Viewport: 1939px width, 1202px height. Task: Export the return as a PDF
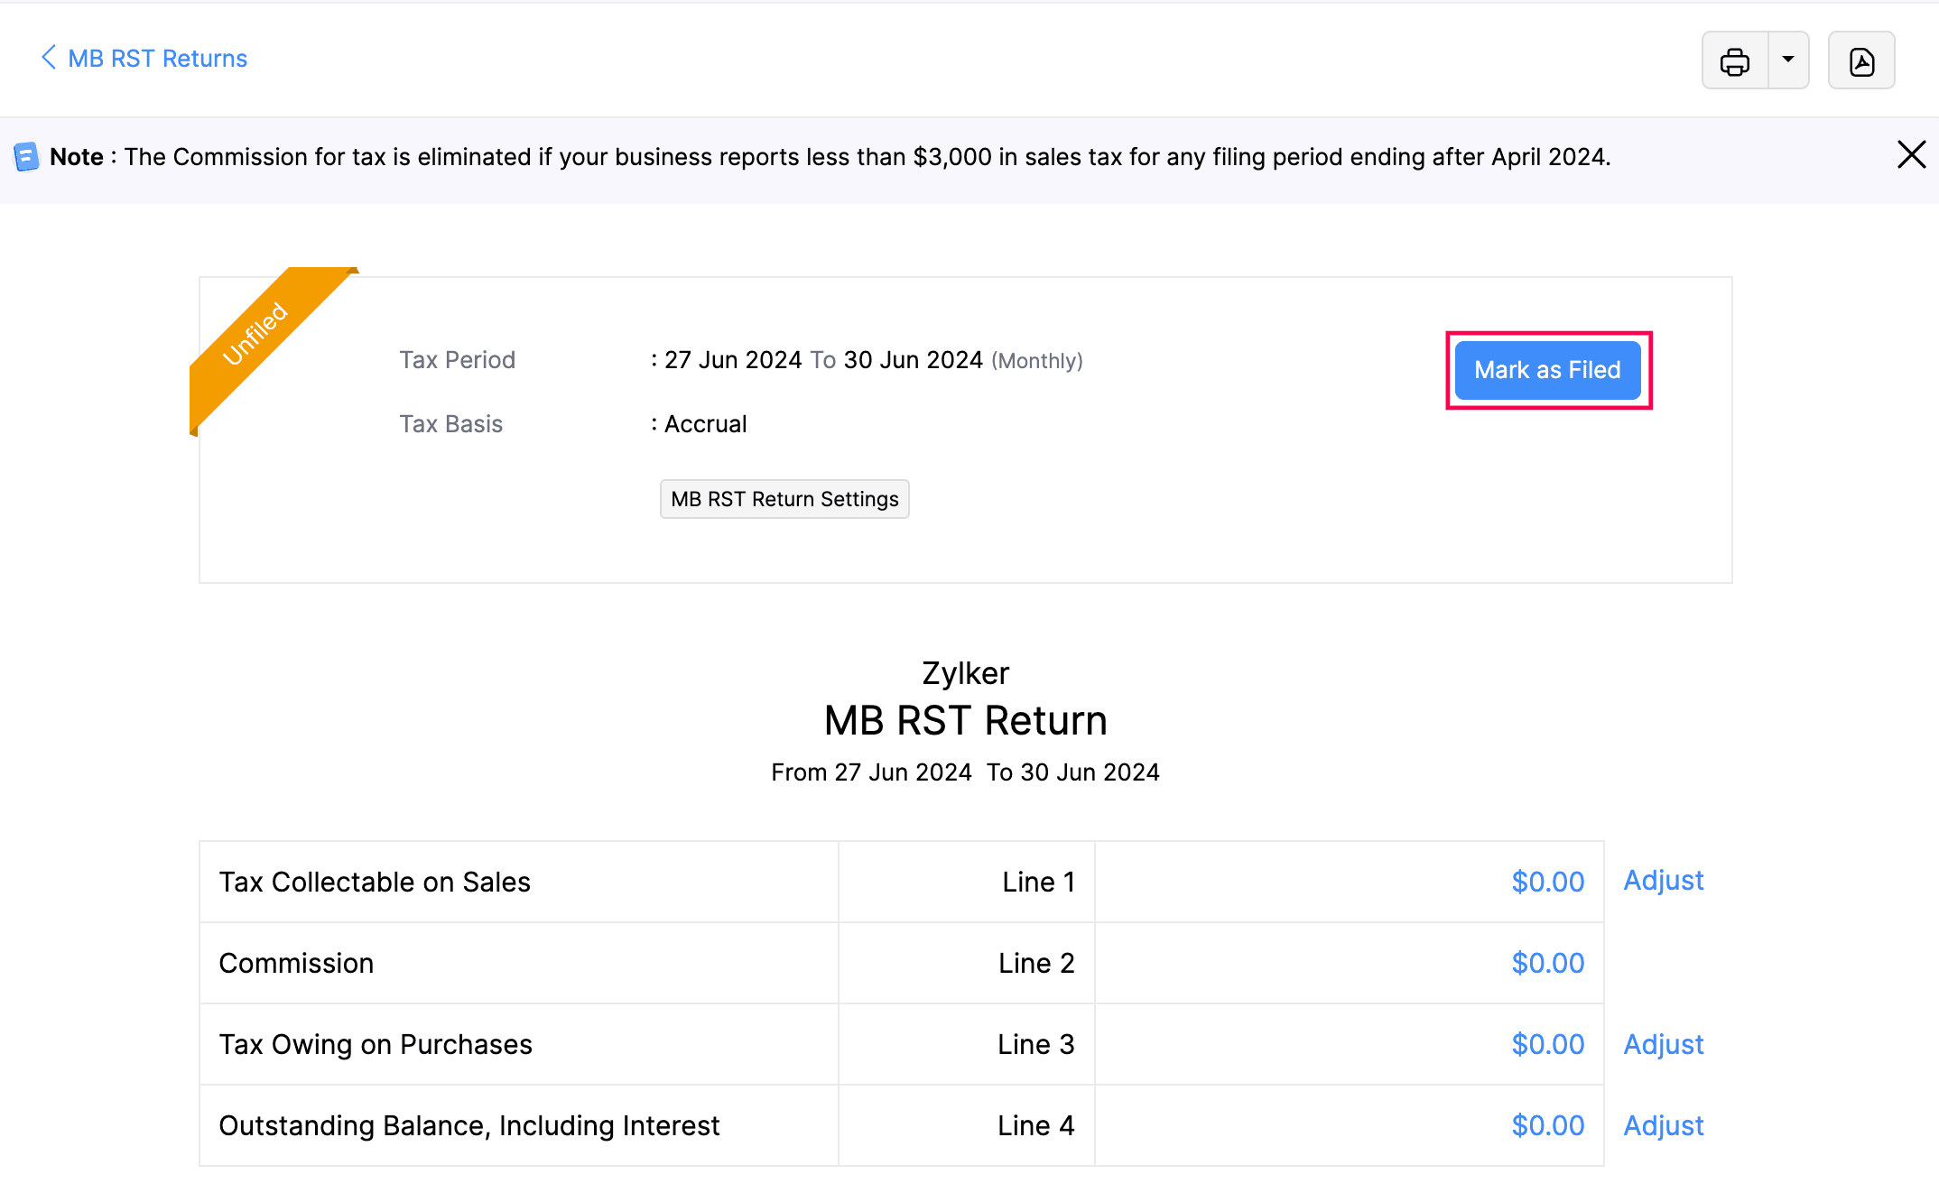click(x=1861, y=60)
